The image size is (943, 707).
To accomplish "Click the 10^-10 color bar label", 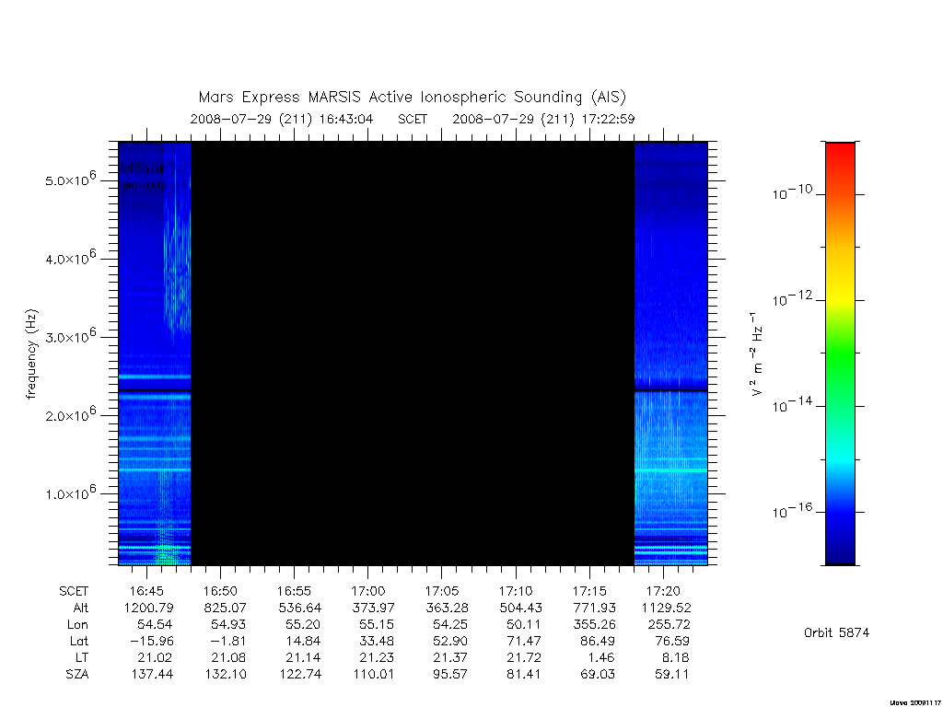I will (792, 193).
